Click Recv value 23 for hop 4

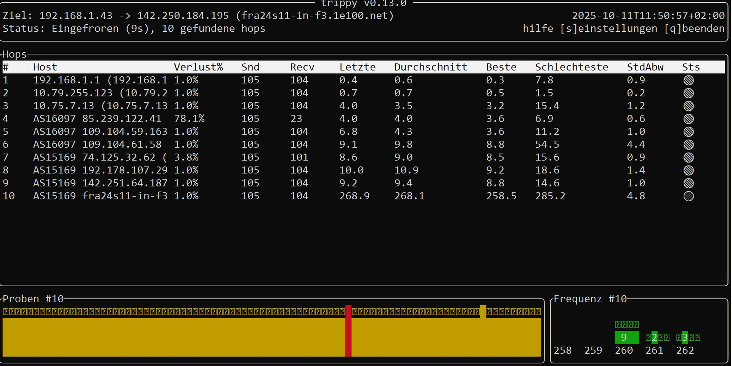296,119
